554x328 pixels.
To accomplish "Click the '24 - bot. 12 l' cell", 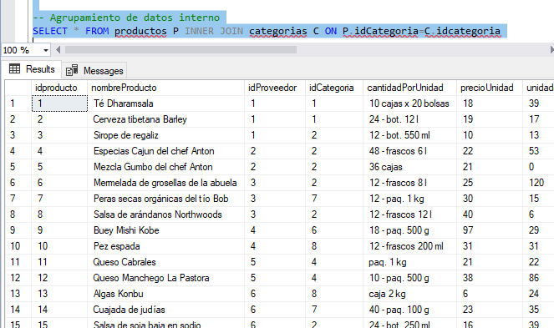I will (x=409, y=119).
